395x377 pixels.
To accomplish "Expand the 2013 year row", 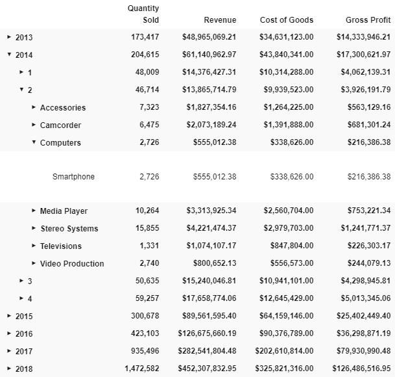I will [9, 37].
